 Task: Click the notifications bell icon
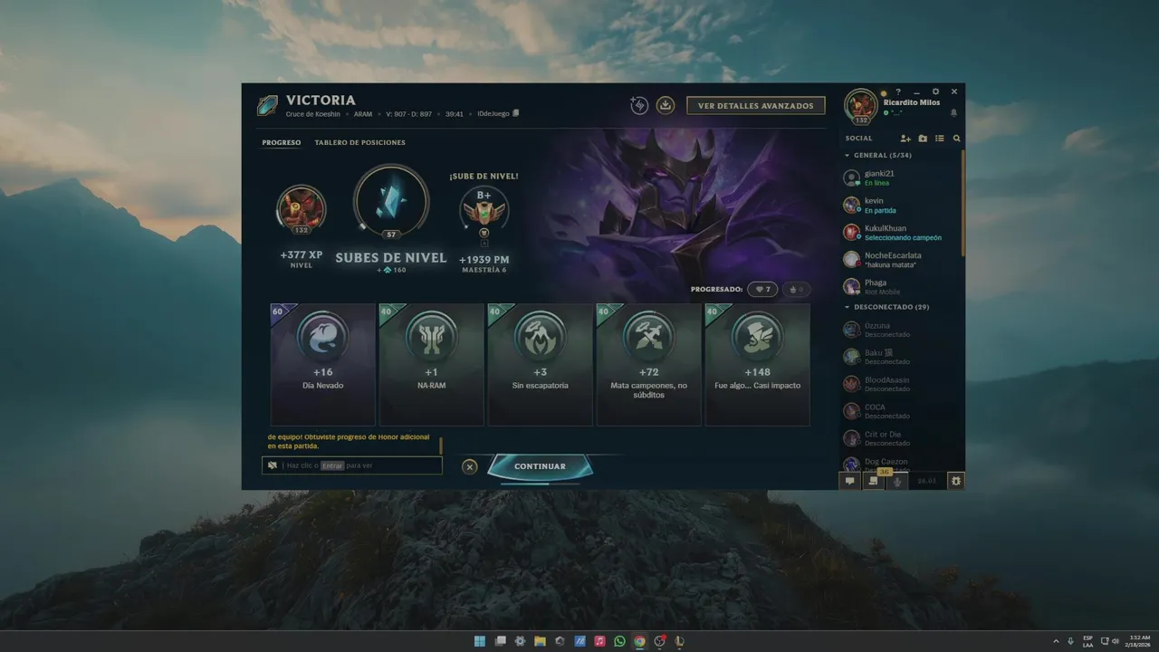click(x=953, y=113)
